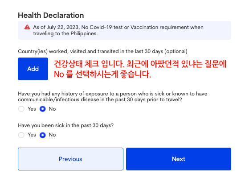The image size is (249, 182).
Task: Click the exposure to sick person question text
Action: [112, 96]
